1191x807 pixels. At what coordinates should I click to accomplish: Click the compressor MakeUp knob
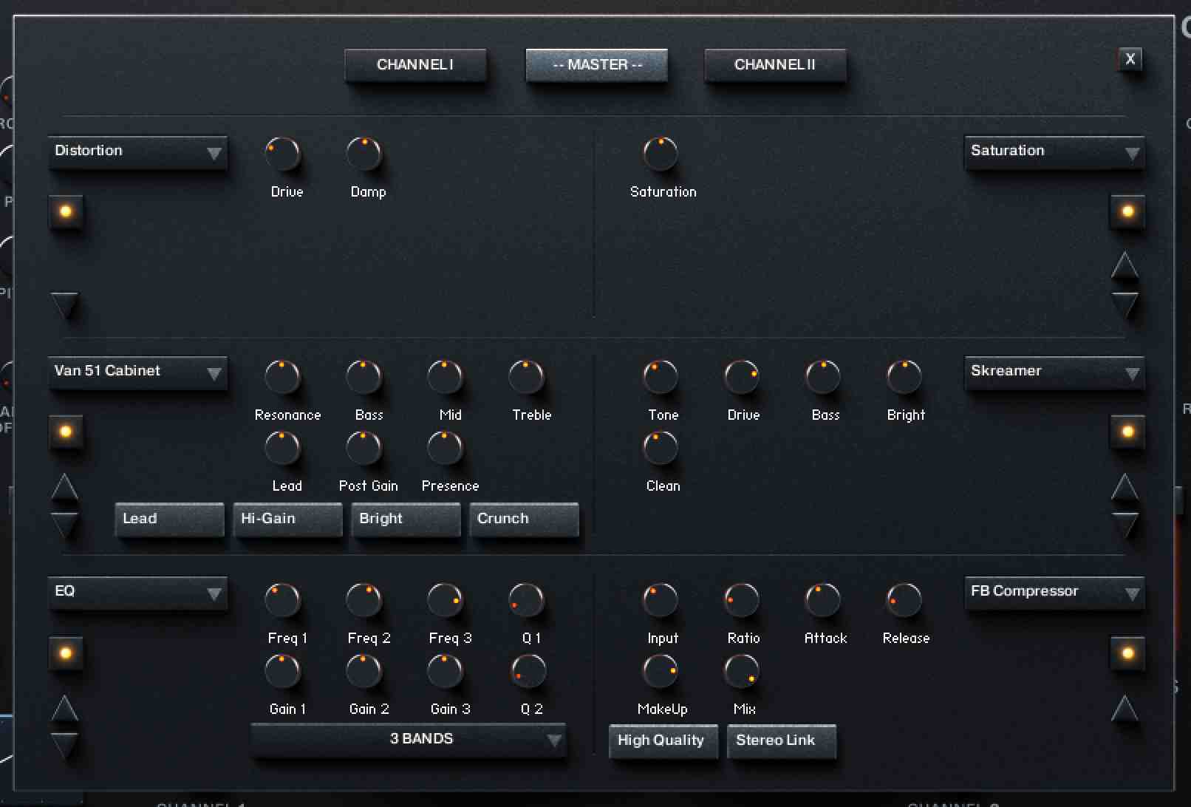tap(661, 671)
